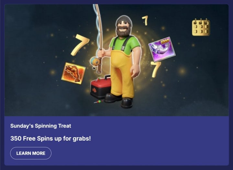Click the gold 7 below the purple tile
Image resolution: width=233 pixels, height=170 pixels.
tap(155, 70)
